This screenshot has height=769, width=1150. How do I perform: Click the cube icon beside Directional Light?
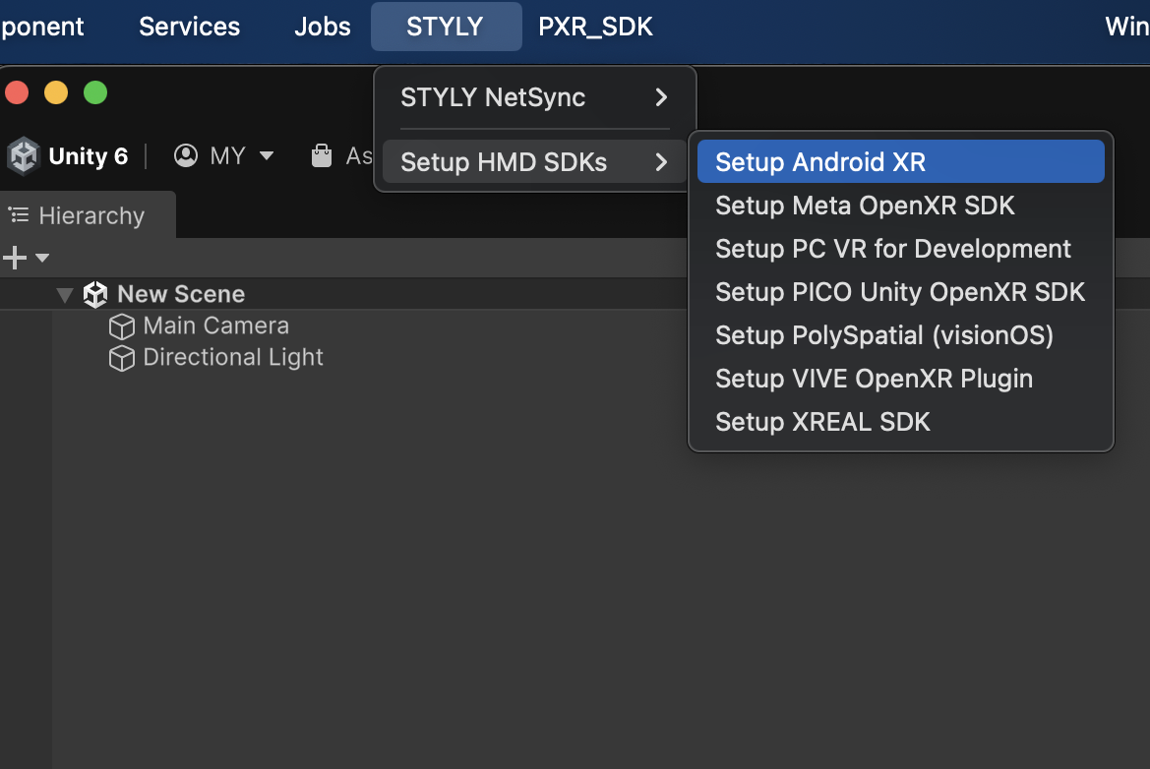(121, 358)
